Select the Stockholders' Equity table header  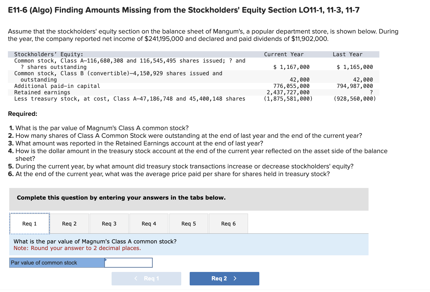pos(49,54)
